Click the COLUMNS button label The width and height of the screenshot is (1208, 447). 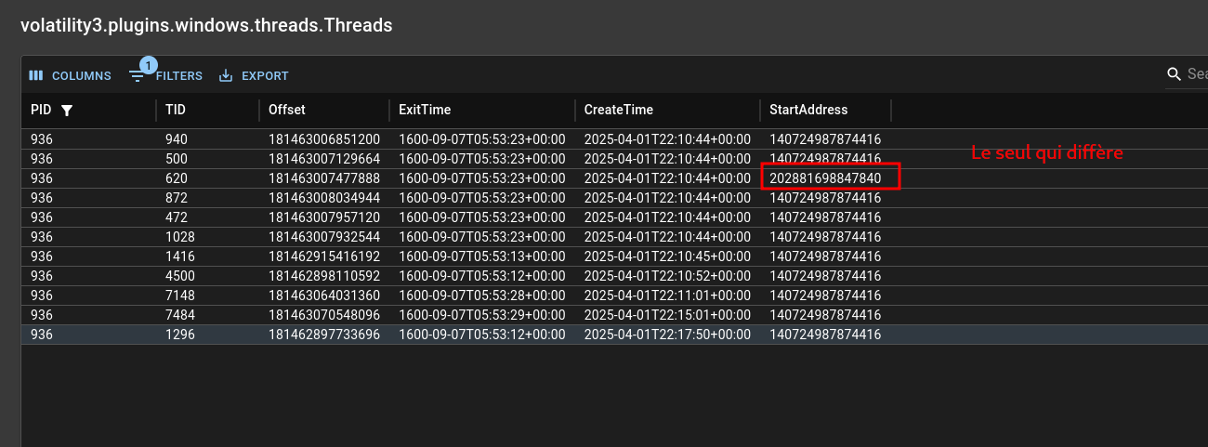82,76
